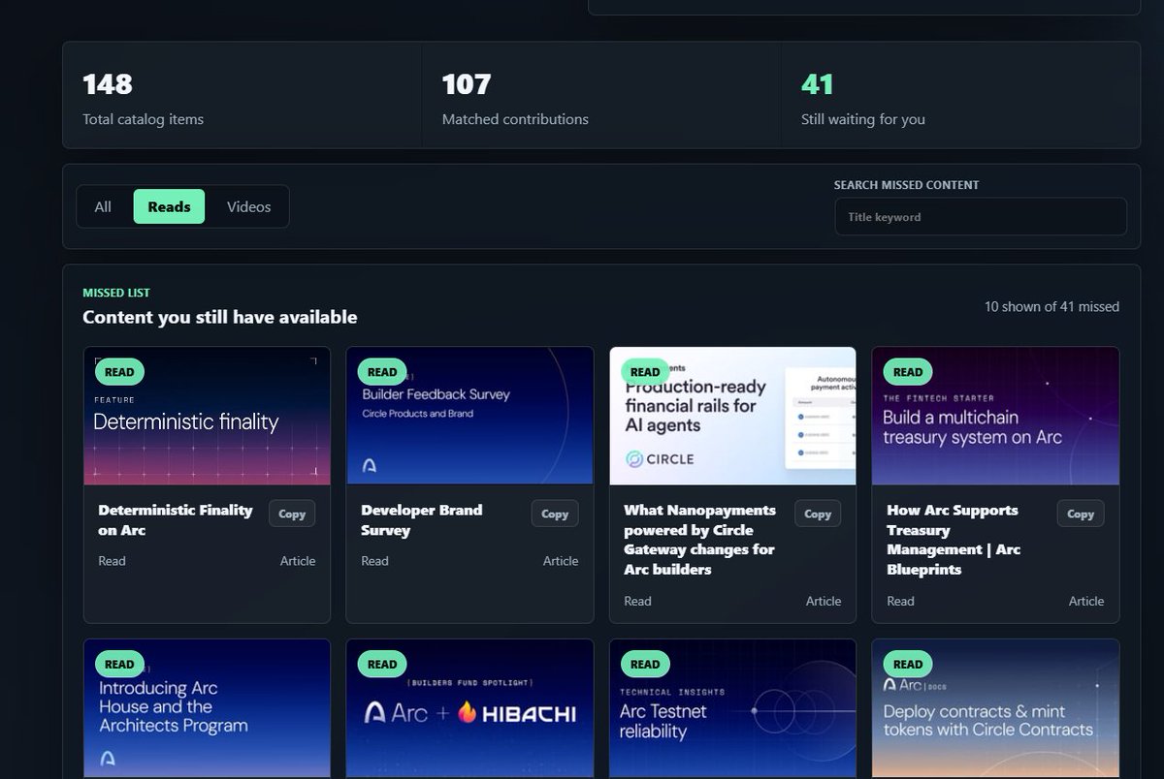Screen dimensions: 1164x779
Task: Open the Arc Testnet reliability thumbnail
Action: tap(732, 708)
